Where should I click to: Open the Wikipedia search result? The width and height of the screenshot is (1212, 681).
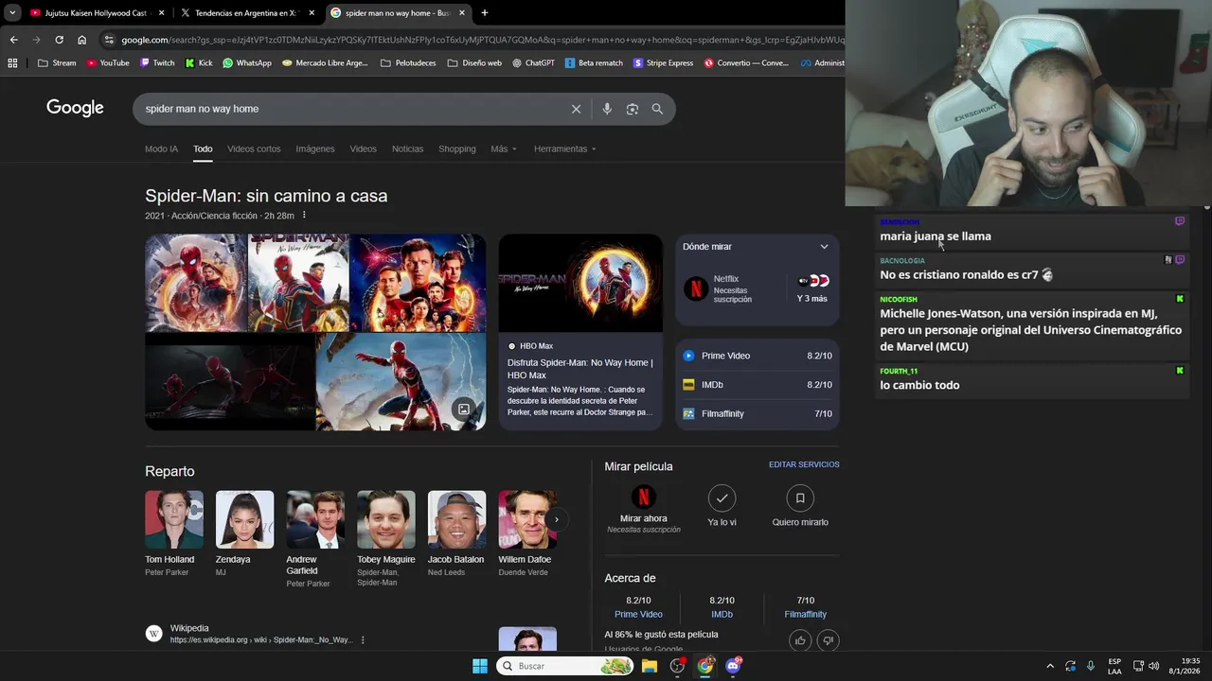259,634
